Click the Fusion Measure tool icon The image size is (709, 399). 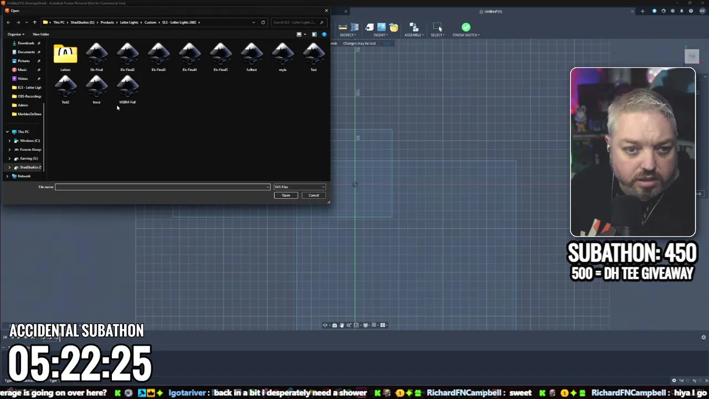pos(343,27)
